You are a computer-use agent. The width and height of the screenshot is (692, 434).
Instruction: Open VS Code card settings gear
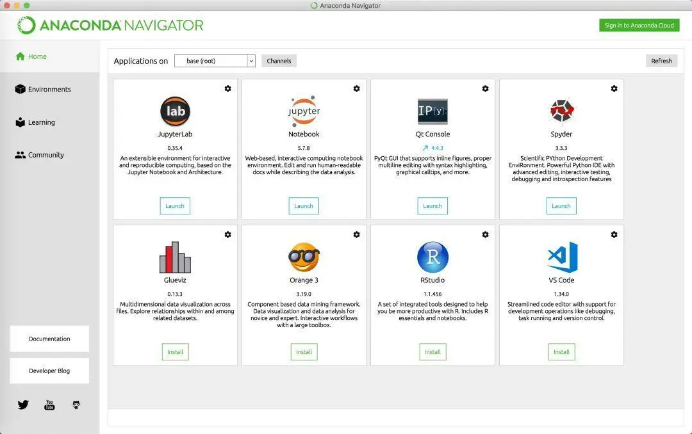click(x=614, y=235)
